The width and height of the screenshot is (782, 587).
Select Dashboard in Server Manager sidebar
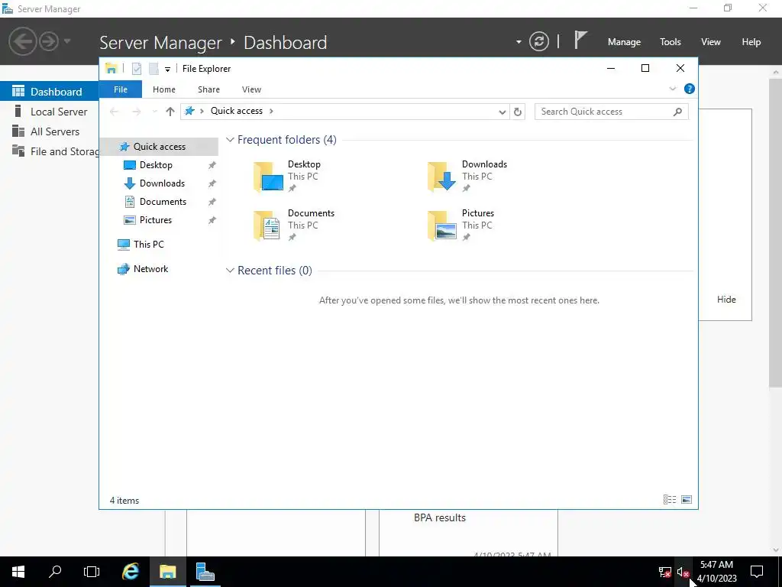[x=50, y=92]
